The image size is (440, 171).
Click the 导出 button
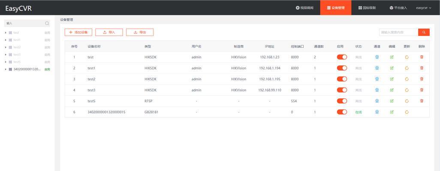[140, 32]
